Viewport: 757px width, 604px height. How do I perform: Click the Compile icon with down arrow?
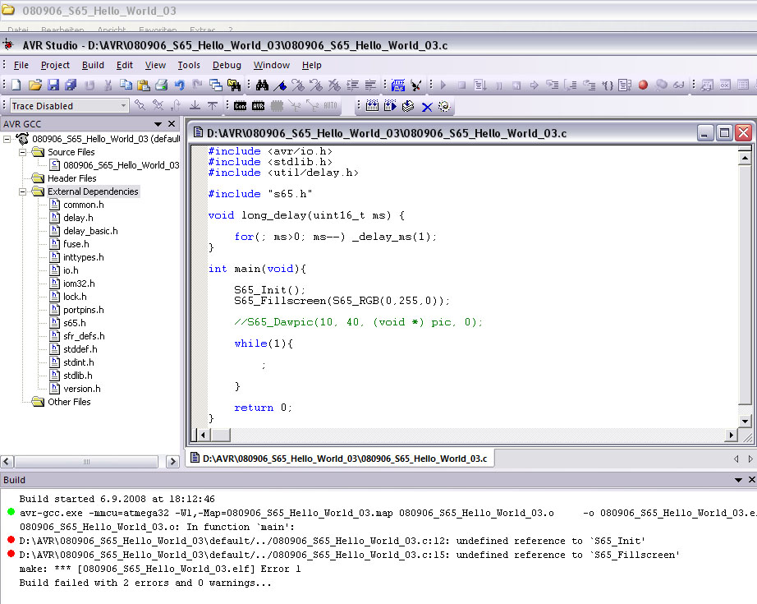[x=408, y=106]
